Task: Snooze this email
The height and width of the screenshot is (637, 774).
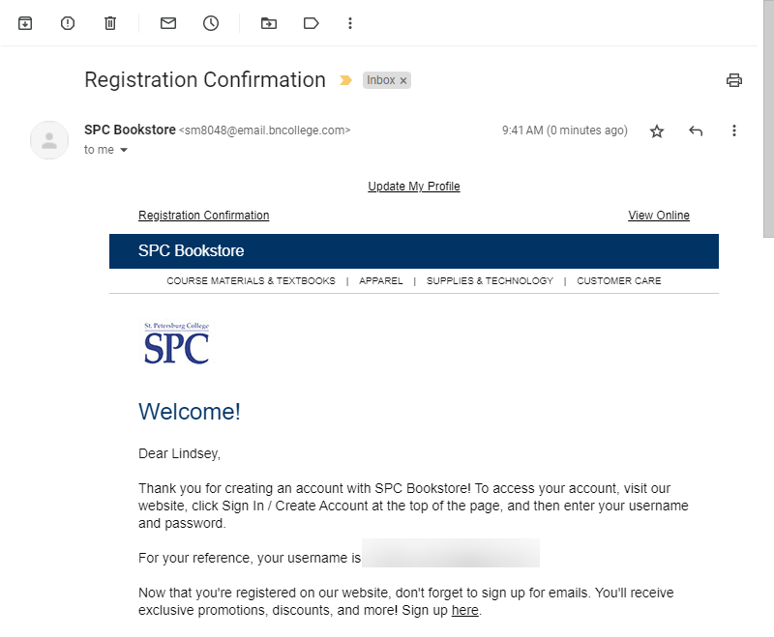Action: tap(210, 23)
